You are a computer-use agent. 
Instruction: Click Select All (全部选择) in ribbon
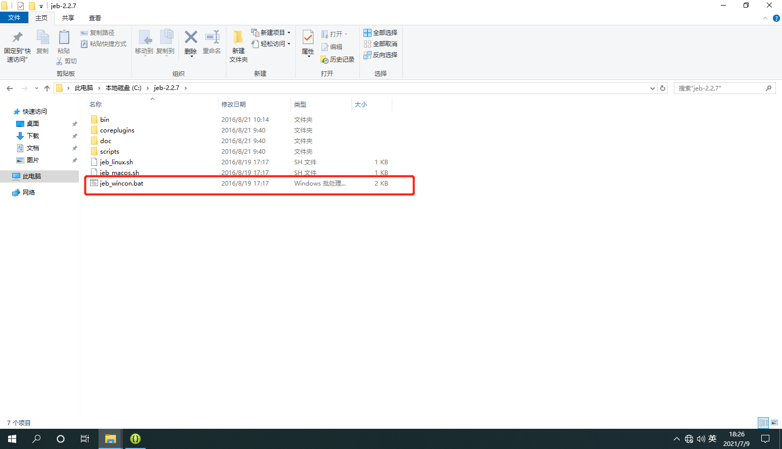click(x=380, y=33)
